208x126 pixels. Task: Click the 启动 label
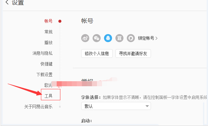(87, 121)
